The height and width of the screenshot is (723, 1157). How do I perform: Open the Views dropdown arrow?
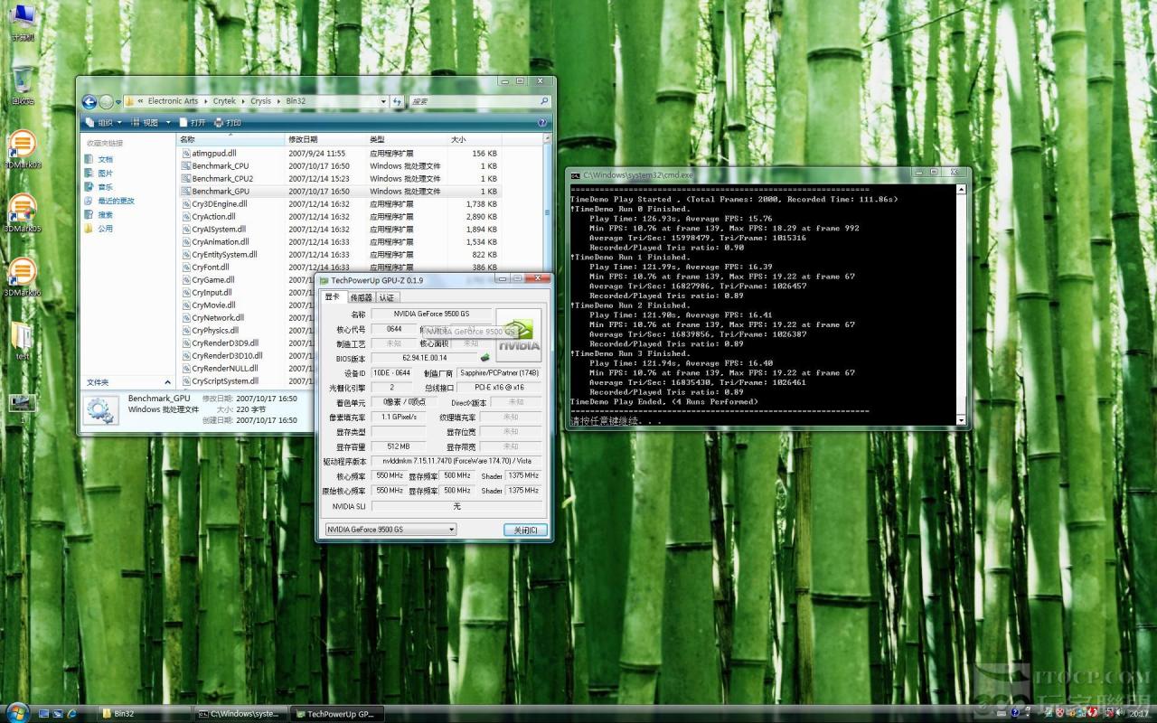coord(167,122)
